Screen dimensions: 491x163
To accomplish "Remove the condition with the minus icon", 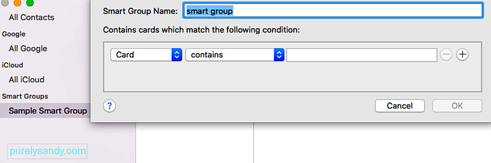I will point(446,55).
